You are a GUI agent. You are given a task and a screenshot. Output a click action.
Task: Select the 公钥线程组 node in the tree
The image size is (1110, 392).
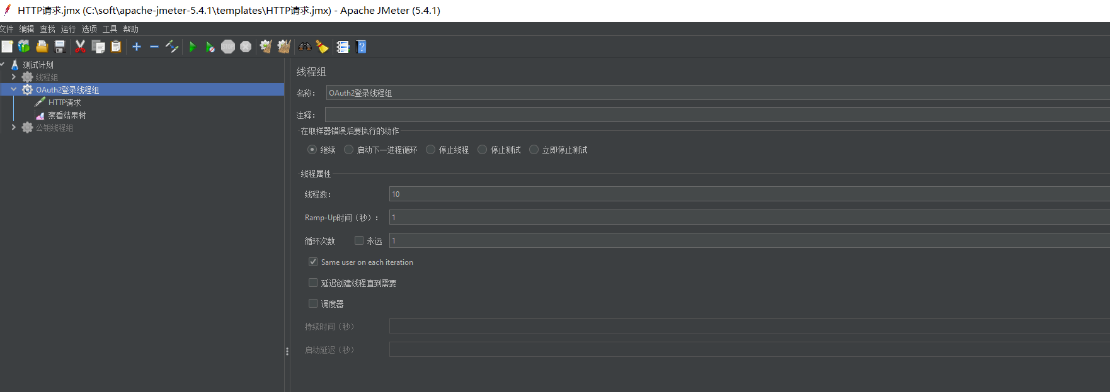[x=54, y=128]
